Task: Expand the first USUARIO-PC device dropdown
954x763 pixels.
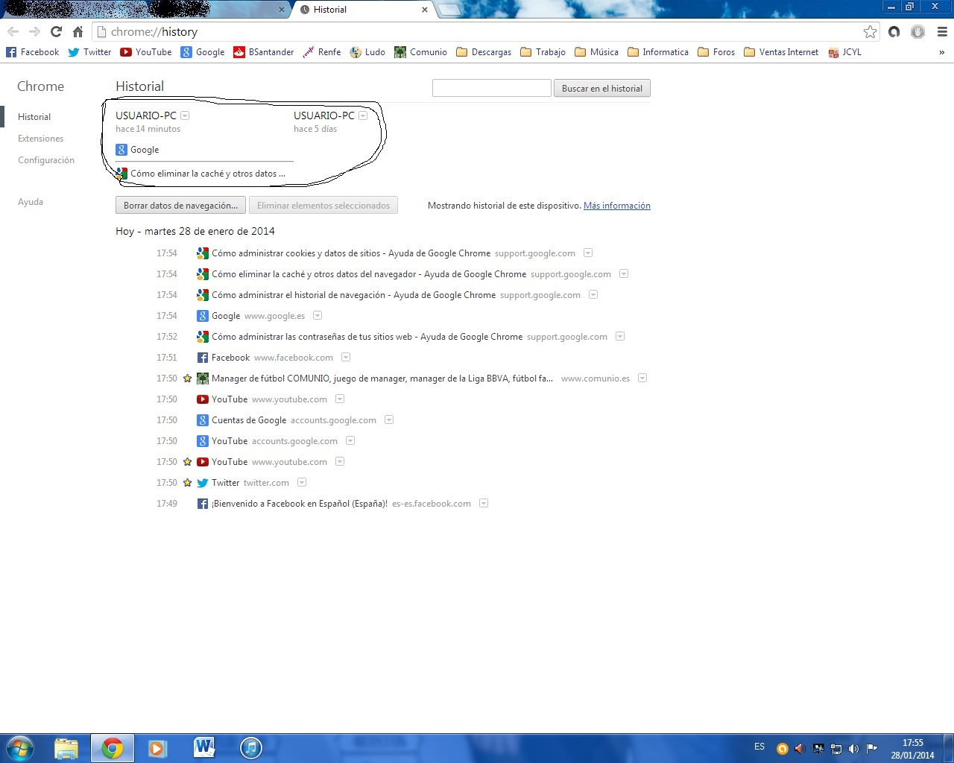Action: tap(185, 115)
